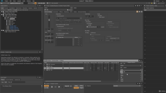This screenshot has height=93, width=166.
Task: Click the Solo (S) button for Gravel
Action: (x=47, y=10)
